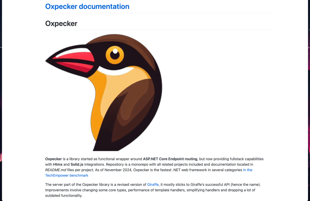Follow the Giraffe hyperlink
310x201 pixels.
coord(153,185)
